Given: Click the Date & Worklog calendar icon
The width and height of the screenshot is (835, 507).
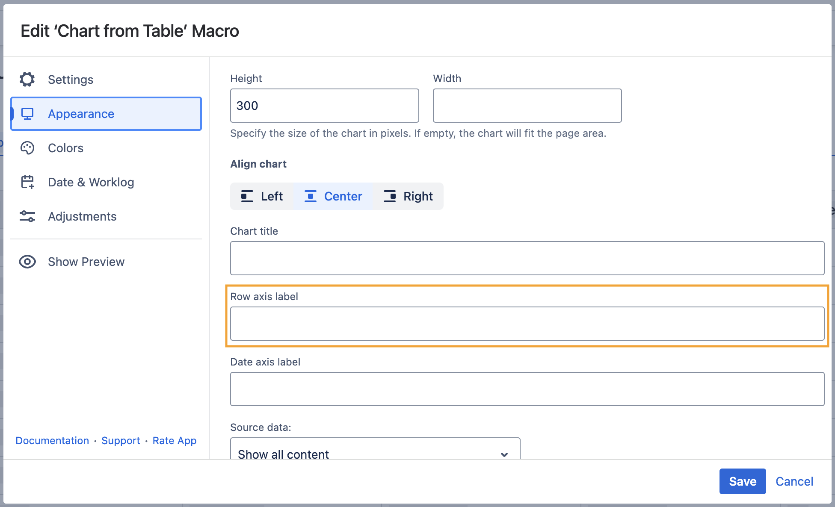Looking at the screenshot, I should click(27, 182).
